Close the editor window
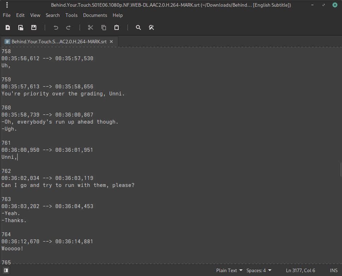 (335, 5)
